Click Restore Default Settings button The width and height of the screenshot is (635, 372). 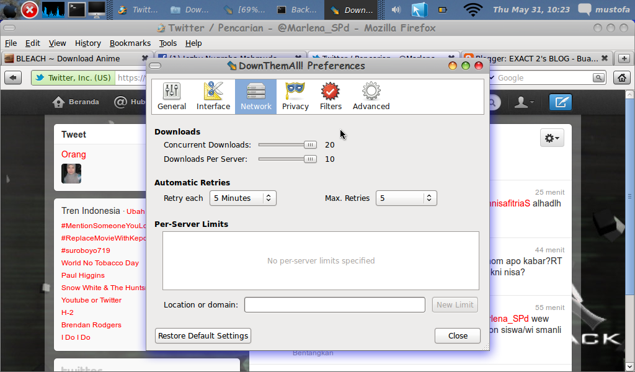[x=203, y=335]
